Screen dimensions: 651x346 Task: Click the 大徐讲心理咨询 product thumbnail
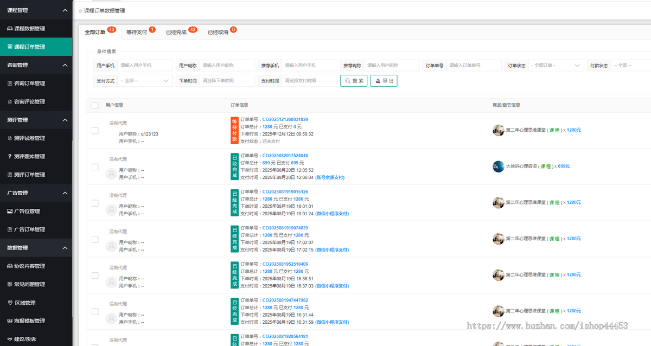498,166
